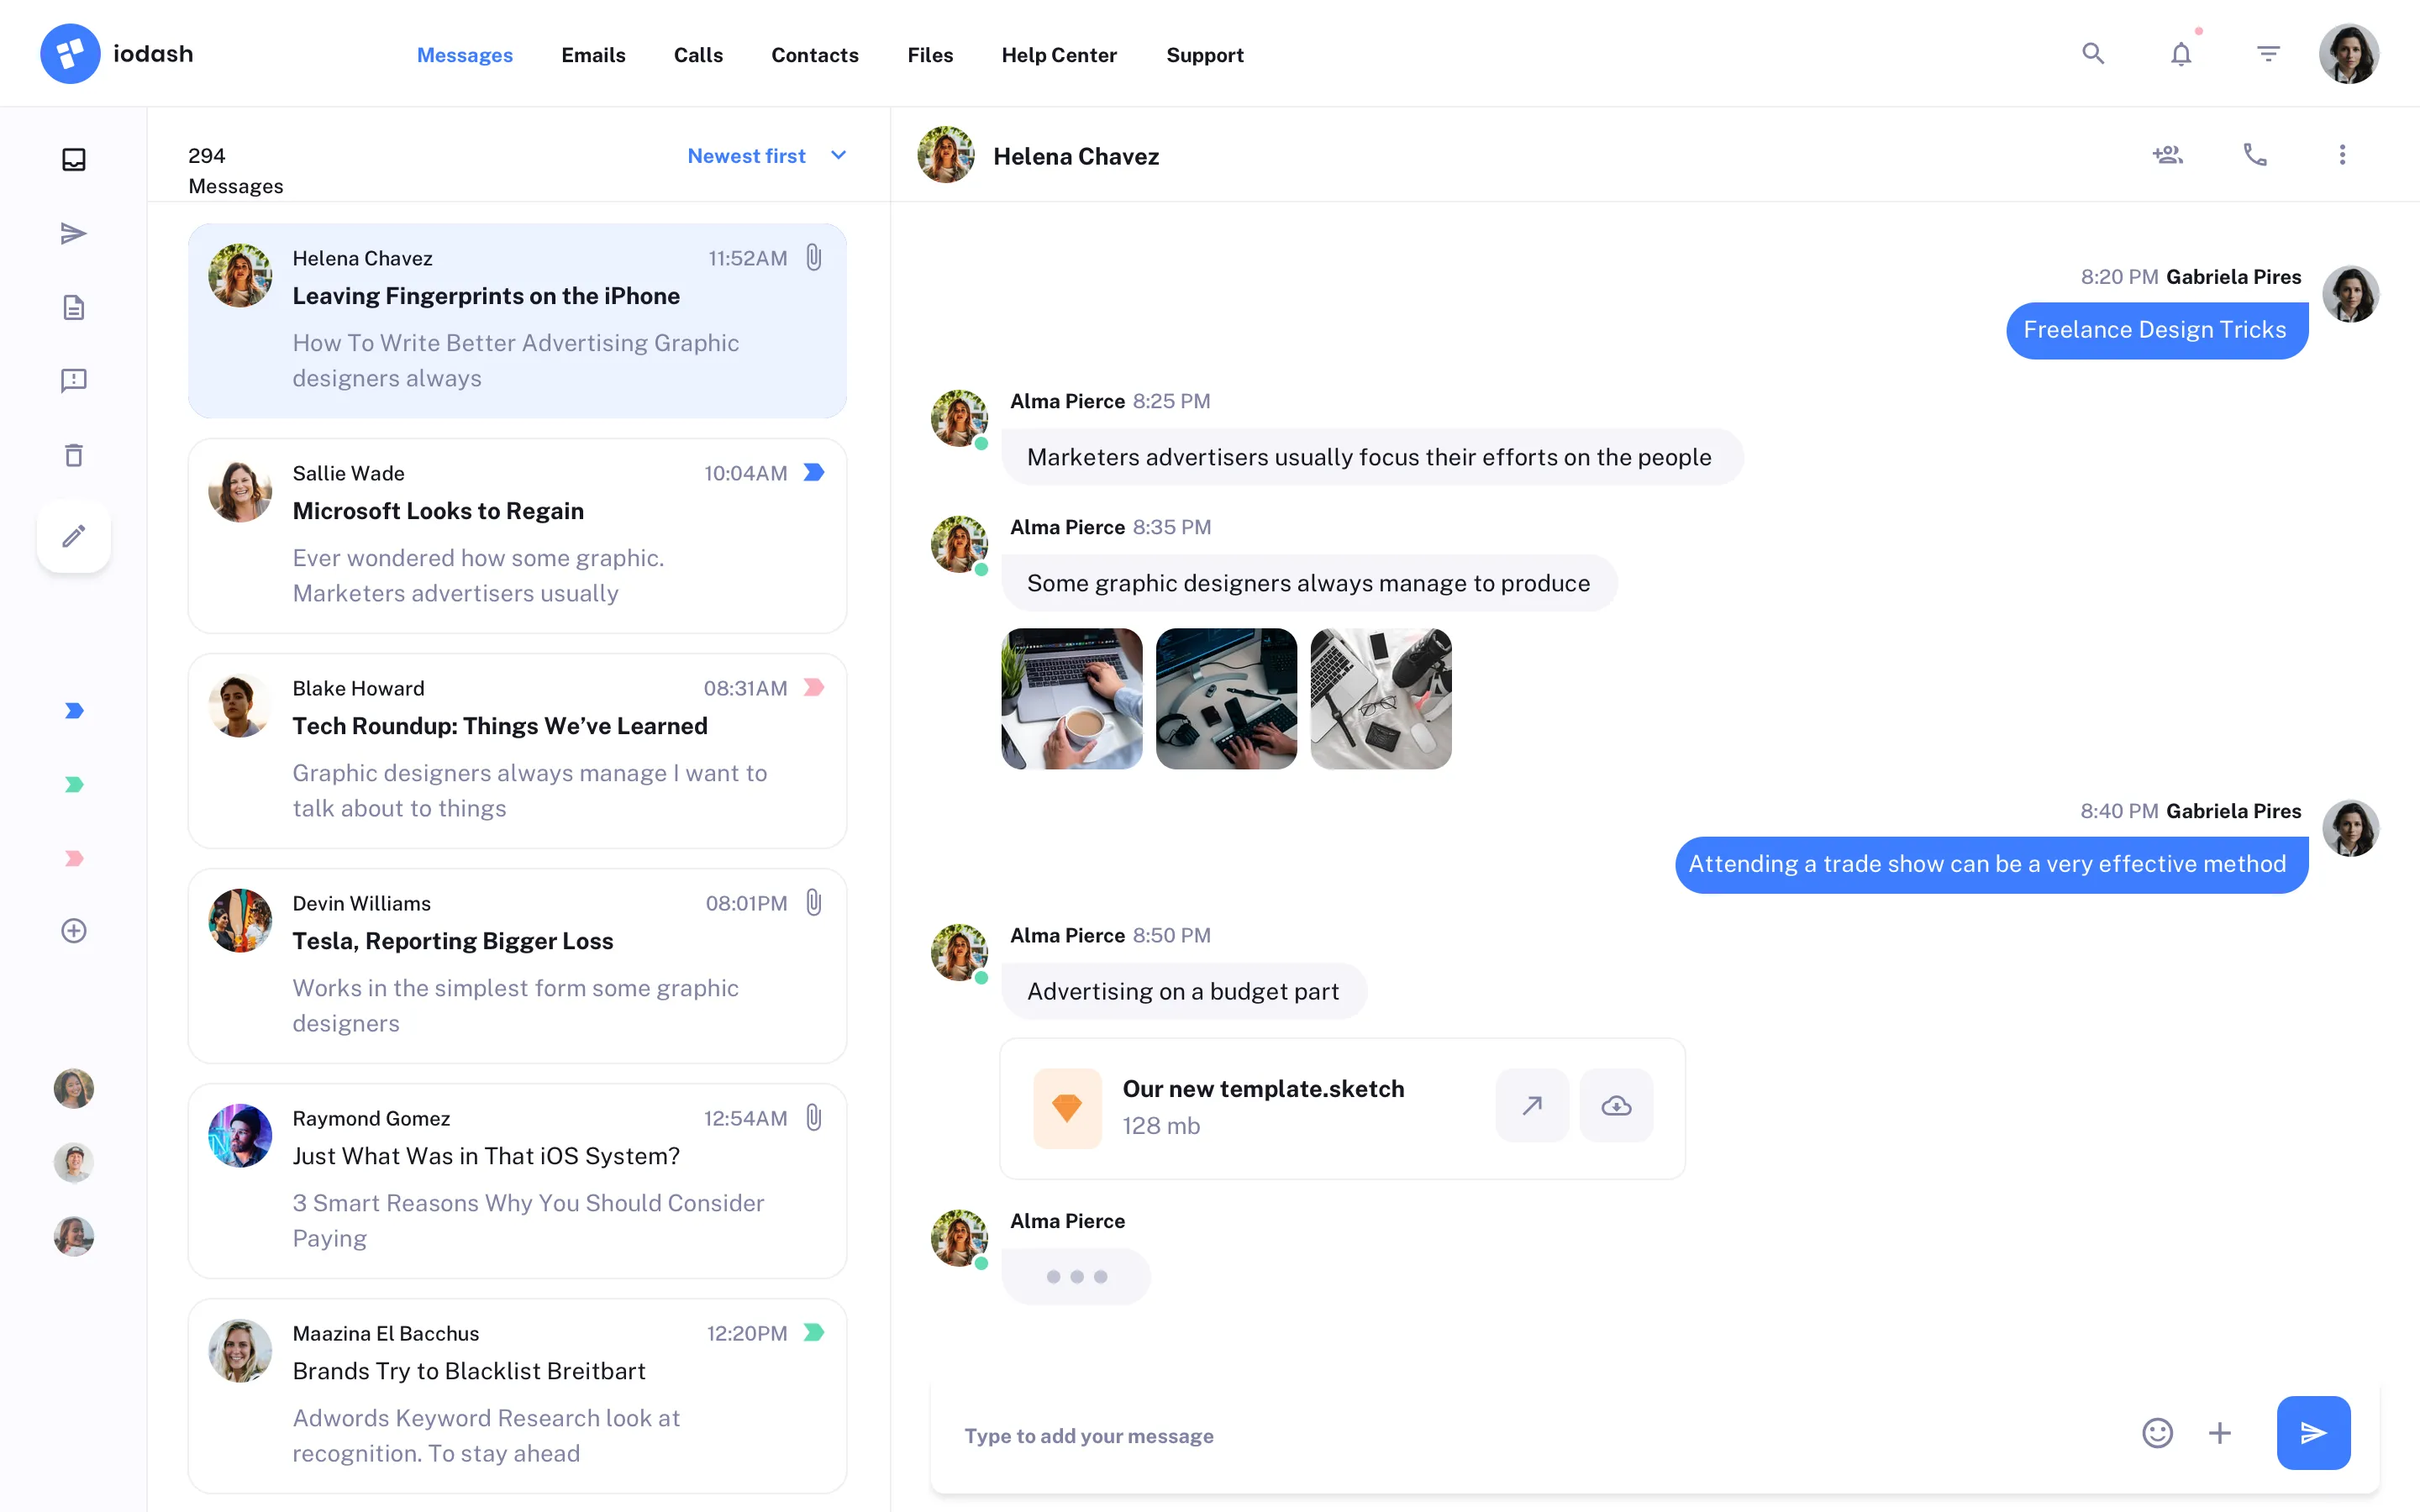This screenshot has width=2420, height=1512.
Task: Open the Trash icon in the sidebar
Action: click(73, 455)
